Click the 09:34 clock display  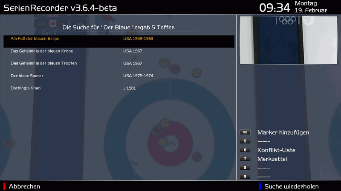point(275,8)
